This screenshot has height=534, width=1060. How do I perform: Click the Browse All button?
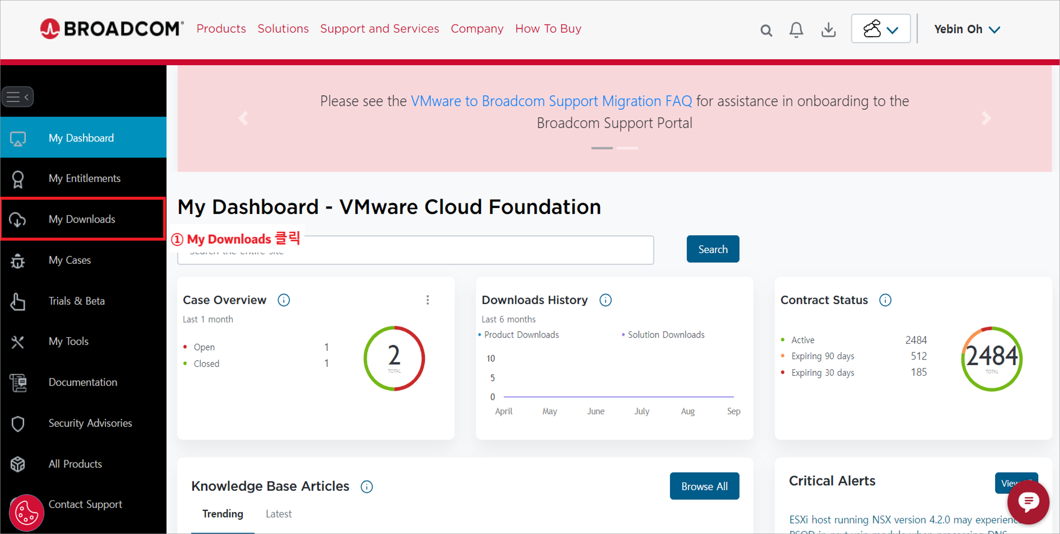(x=704, y=486)
